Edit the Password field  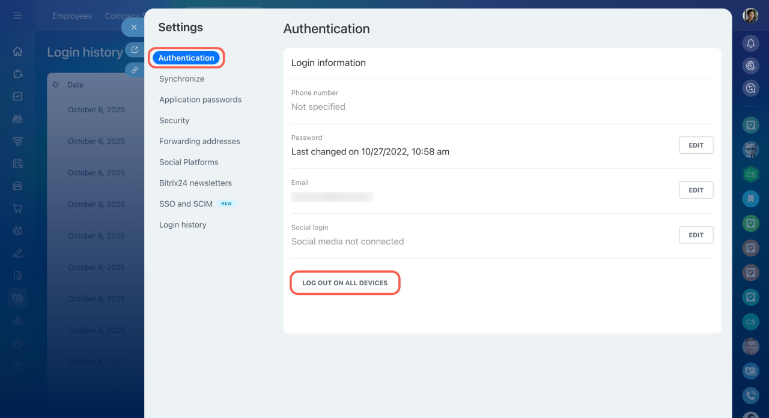point(696,145)
